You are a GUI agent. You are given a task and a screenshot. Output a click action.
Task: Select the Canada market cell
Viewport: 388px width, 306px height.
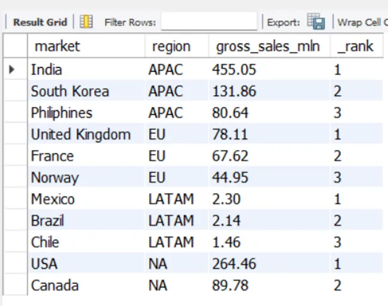tap(55, 285)
